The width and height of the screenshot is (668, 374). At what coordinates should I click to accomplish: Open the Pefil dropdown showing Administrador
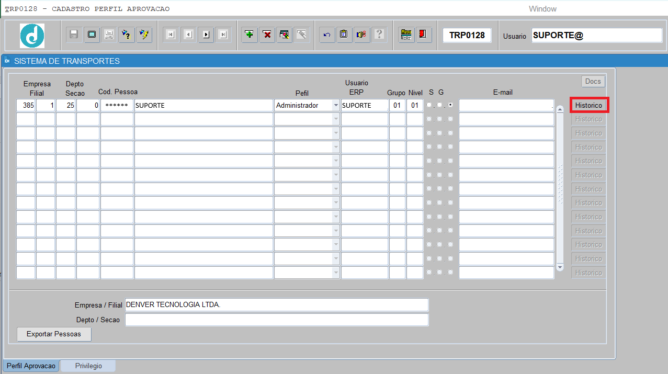coord(336,105)
